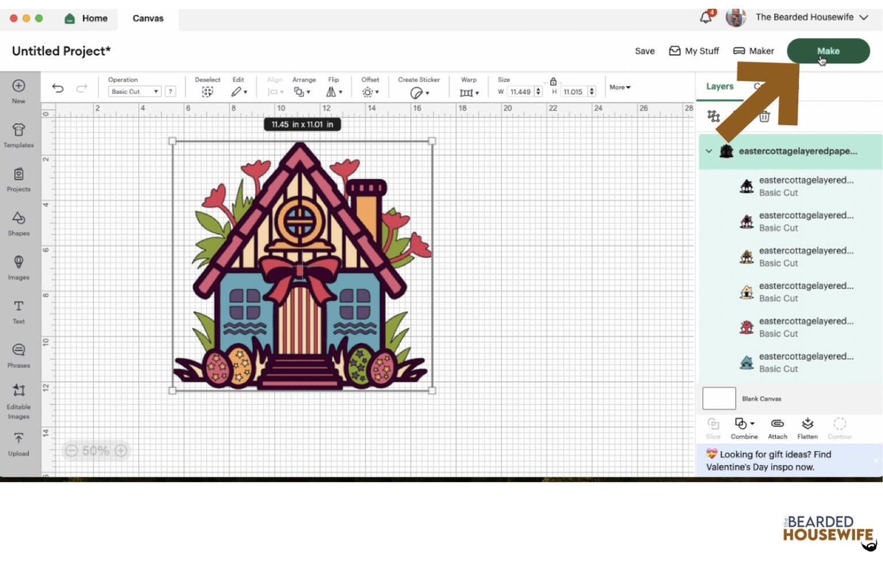
Task: Click the Flatten icon
Action: (807, 428)
